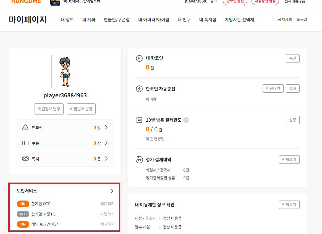Click the Hancoin H circle icon

pyautogui.click(x=139, y=58)
